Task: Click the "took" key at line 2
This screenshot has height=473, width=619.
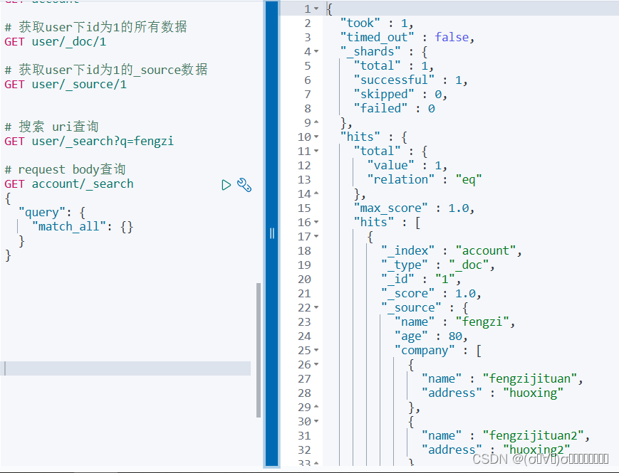Action: [360, 23]
